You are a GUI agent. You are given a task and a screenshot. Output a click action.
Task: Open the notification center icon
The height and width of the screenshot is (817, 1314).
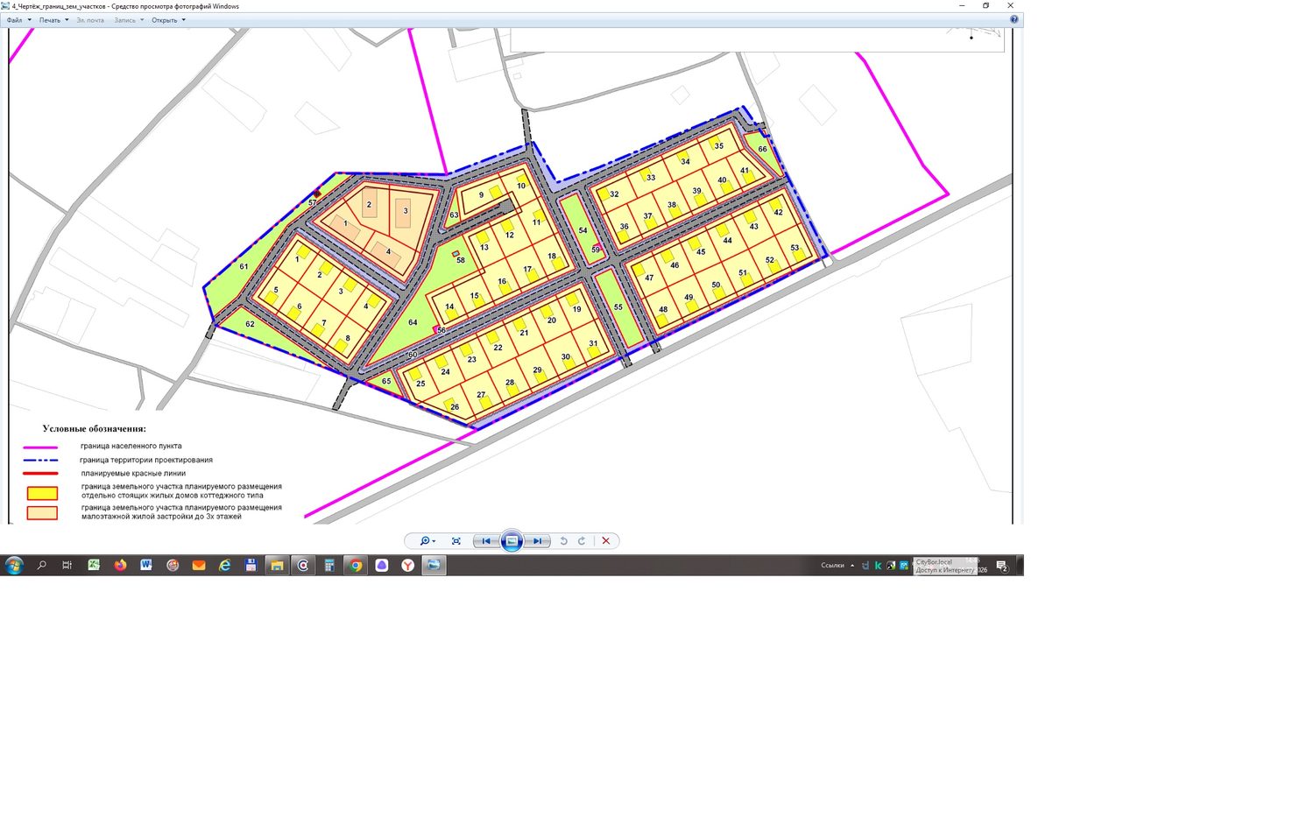coord(1002,567)
